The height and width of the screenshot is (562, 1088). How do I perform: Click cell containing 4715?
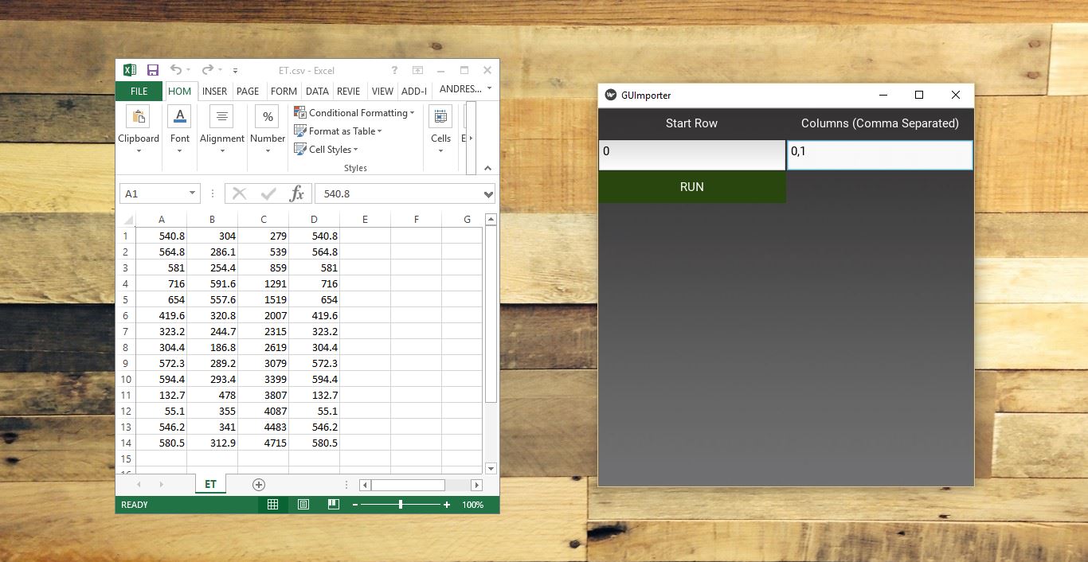(x=263, y=443)
